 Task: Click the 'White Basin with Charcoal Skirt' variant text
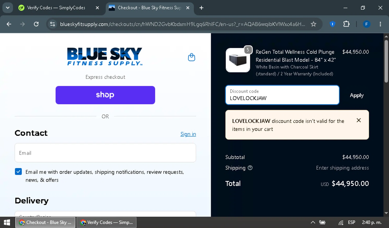287,67
